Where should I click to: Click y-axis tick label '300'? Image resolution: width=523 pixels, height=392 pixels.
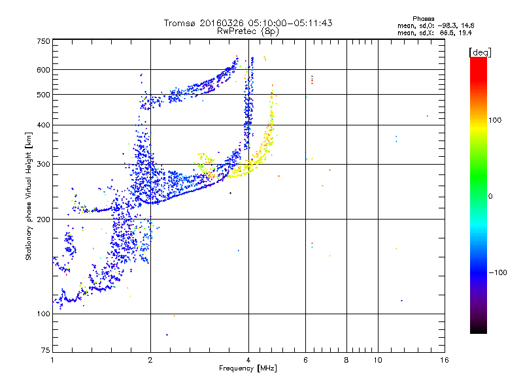(43, 165)
